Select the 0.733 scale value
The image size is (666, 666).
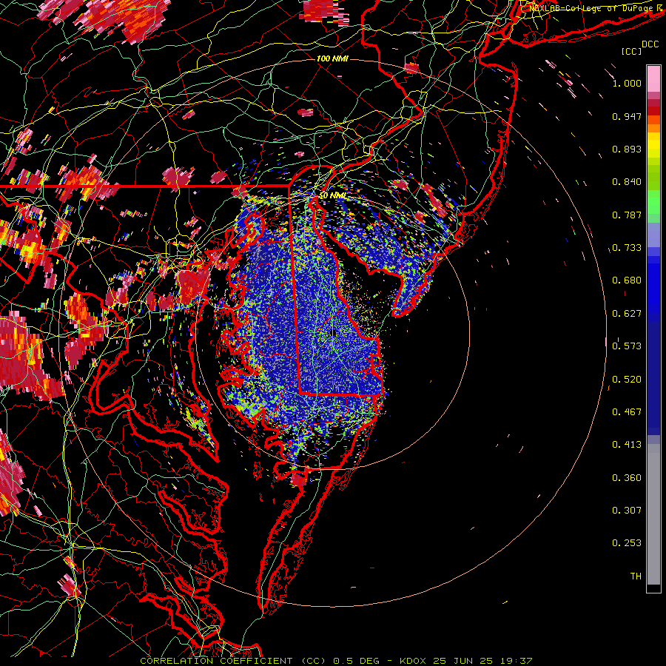[627, 248]
